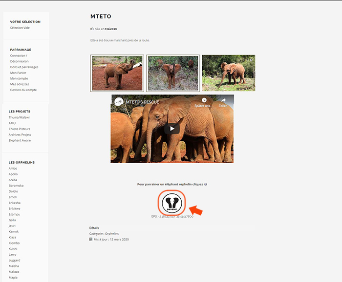The height and width of the screenshot is (282, 342).
Task: Select orphan Kiasa
Action: (12, 237)
